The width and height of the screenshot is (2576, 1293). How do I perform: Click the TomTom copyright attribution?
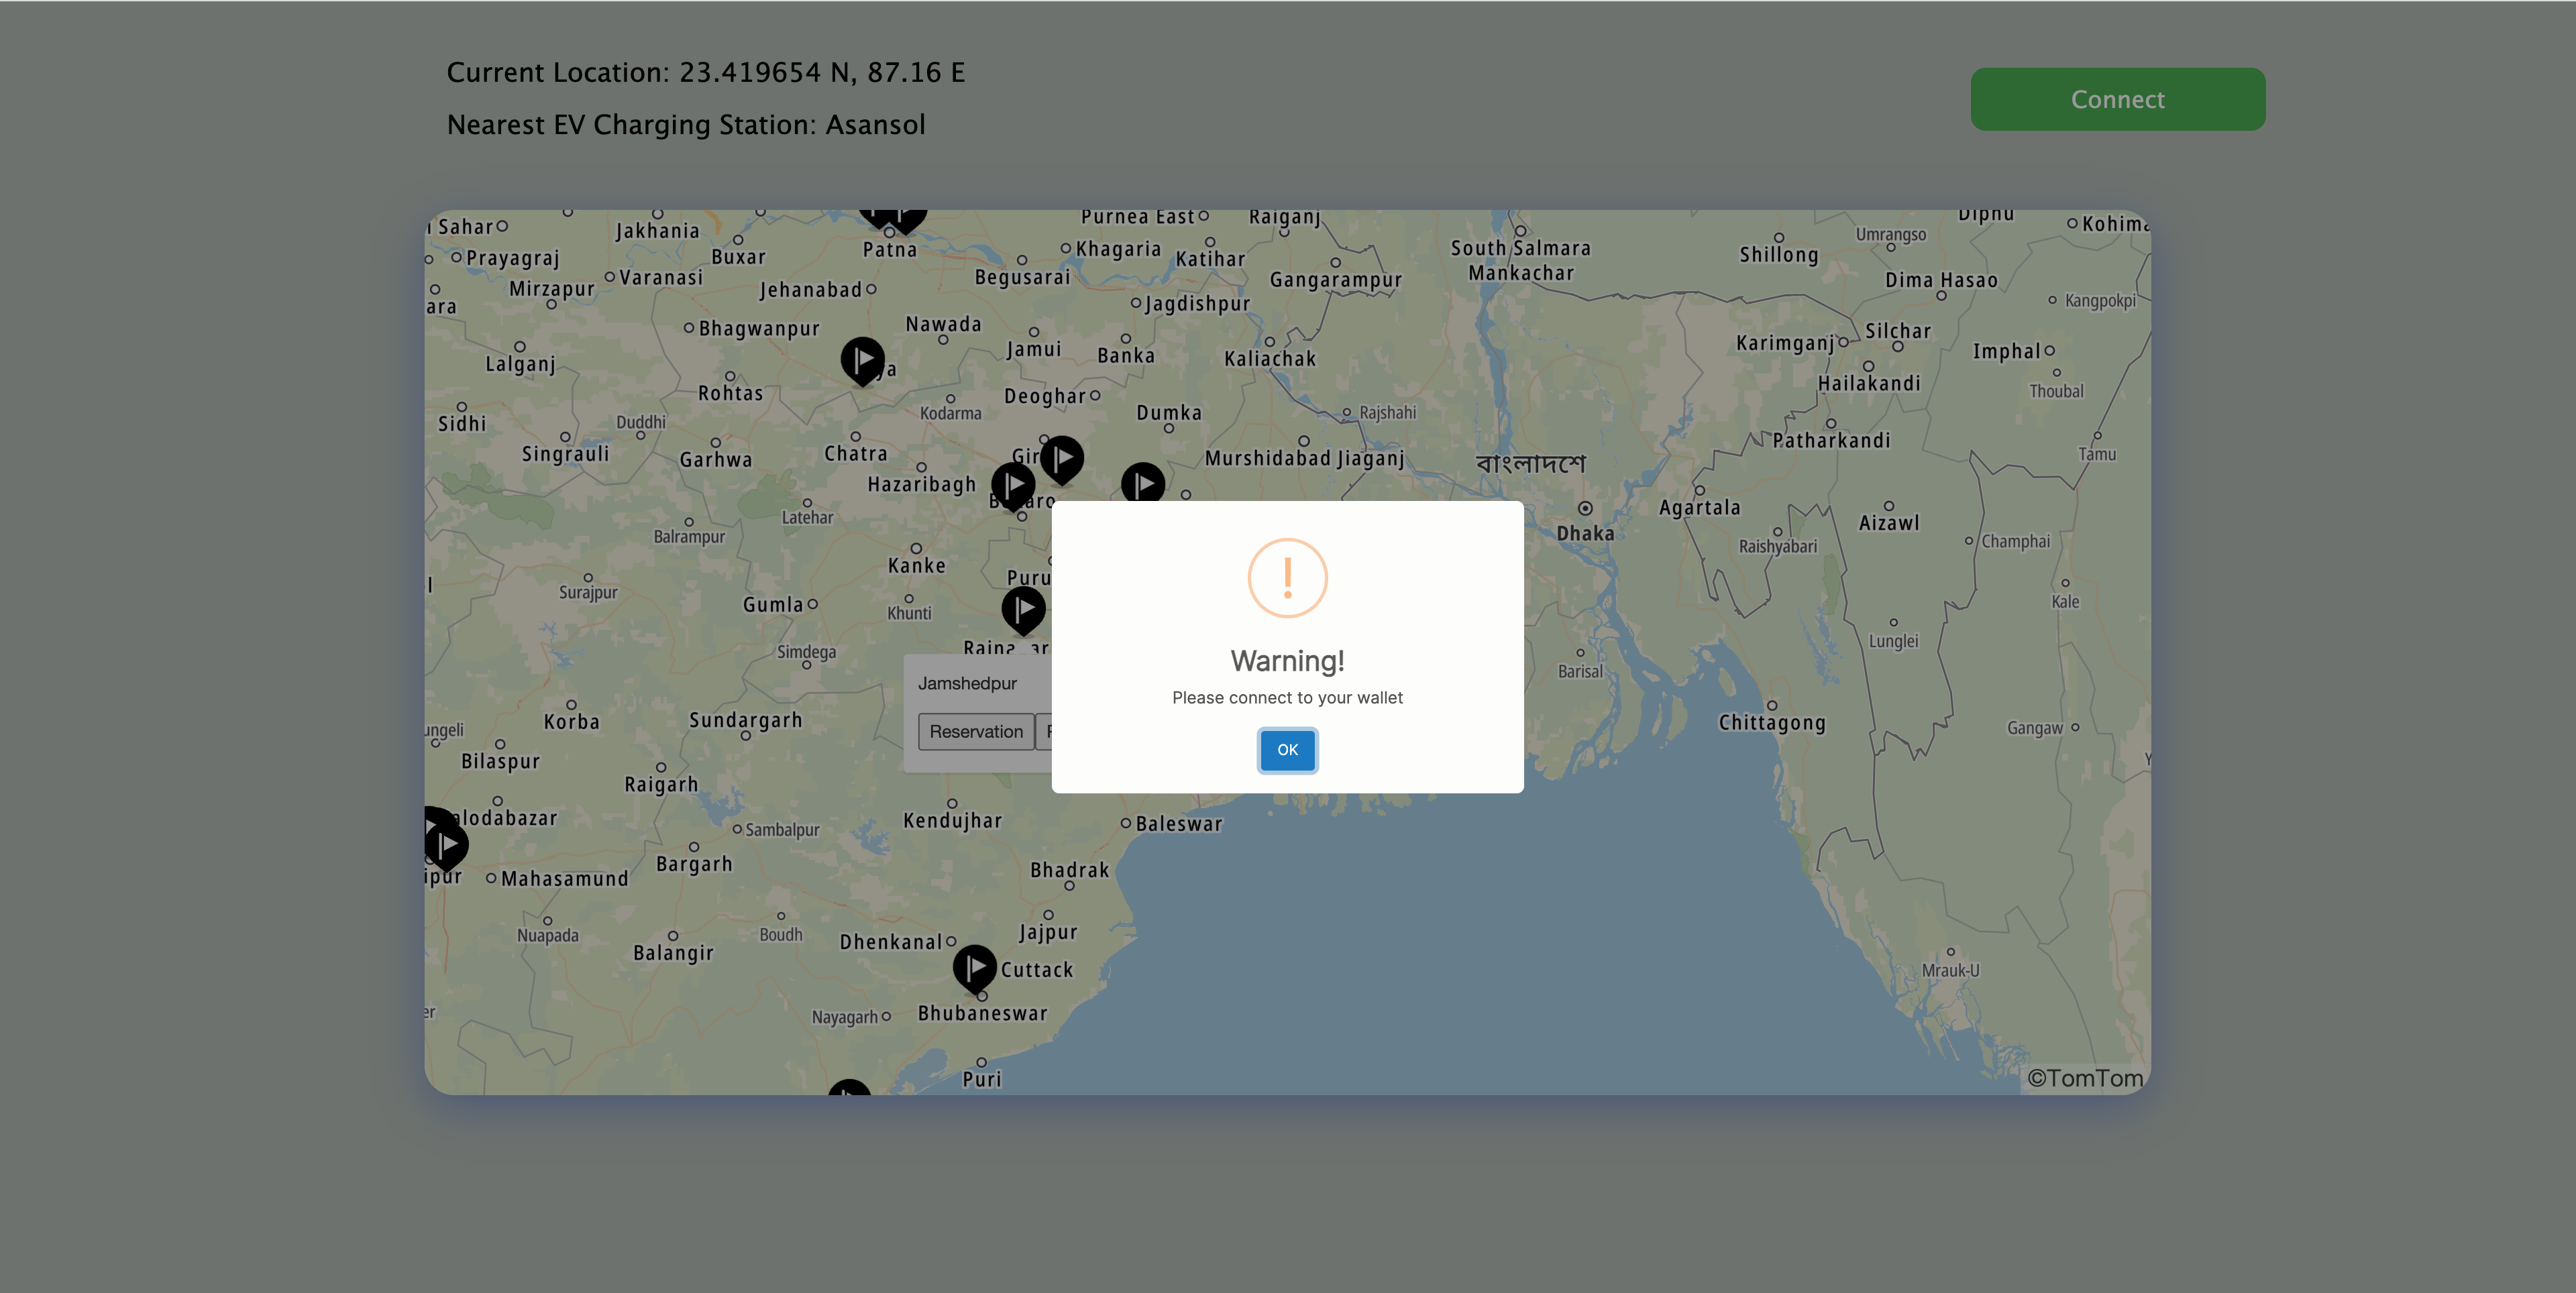[2085, 1077]
